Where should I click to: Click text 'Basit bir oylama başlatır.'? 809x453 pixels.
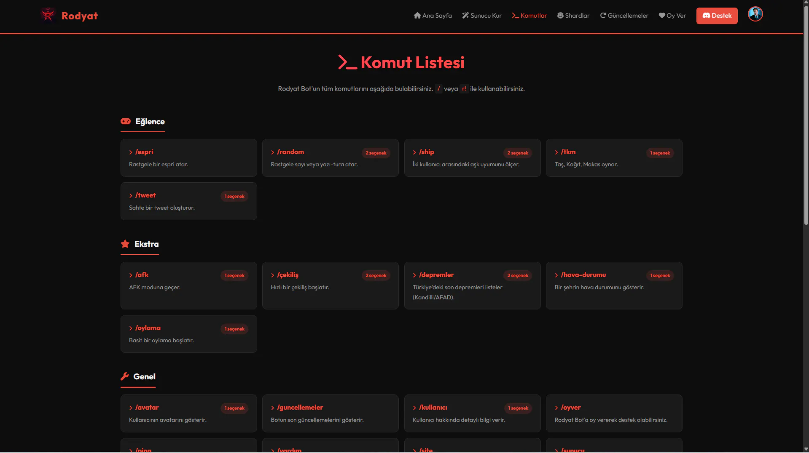click(161, 340)
